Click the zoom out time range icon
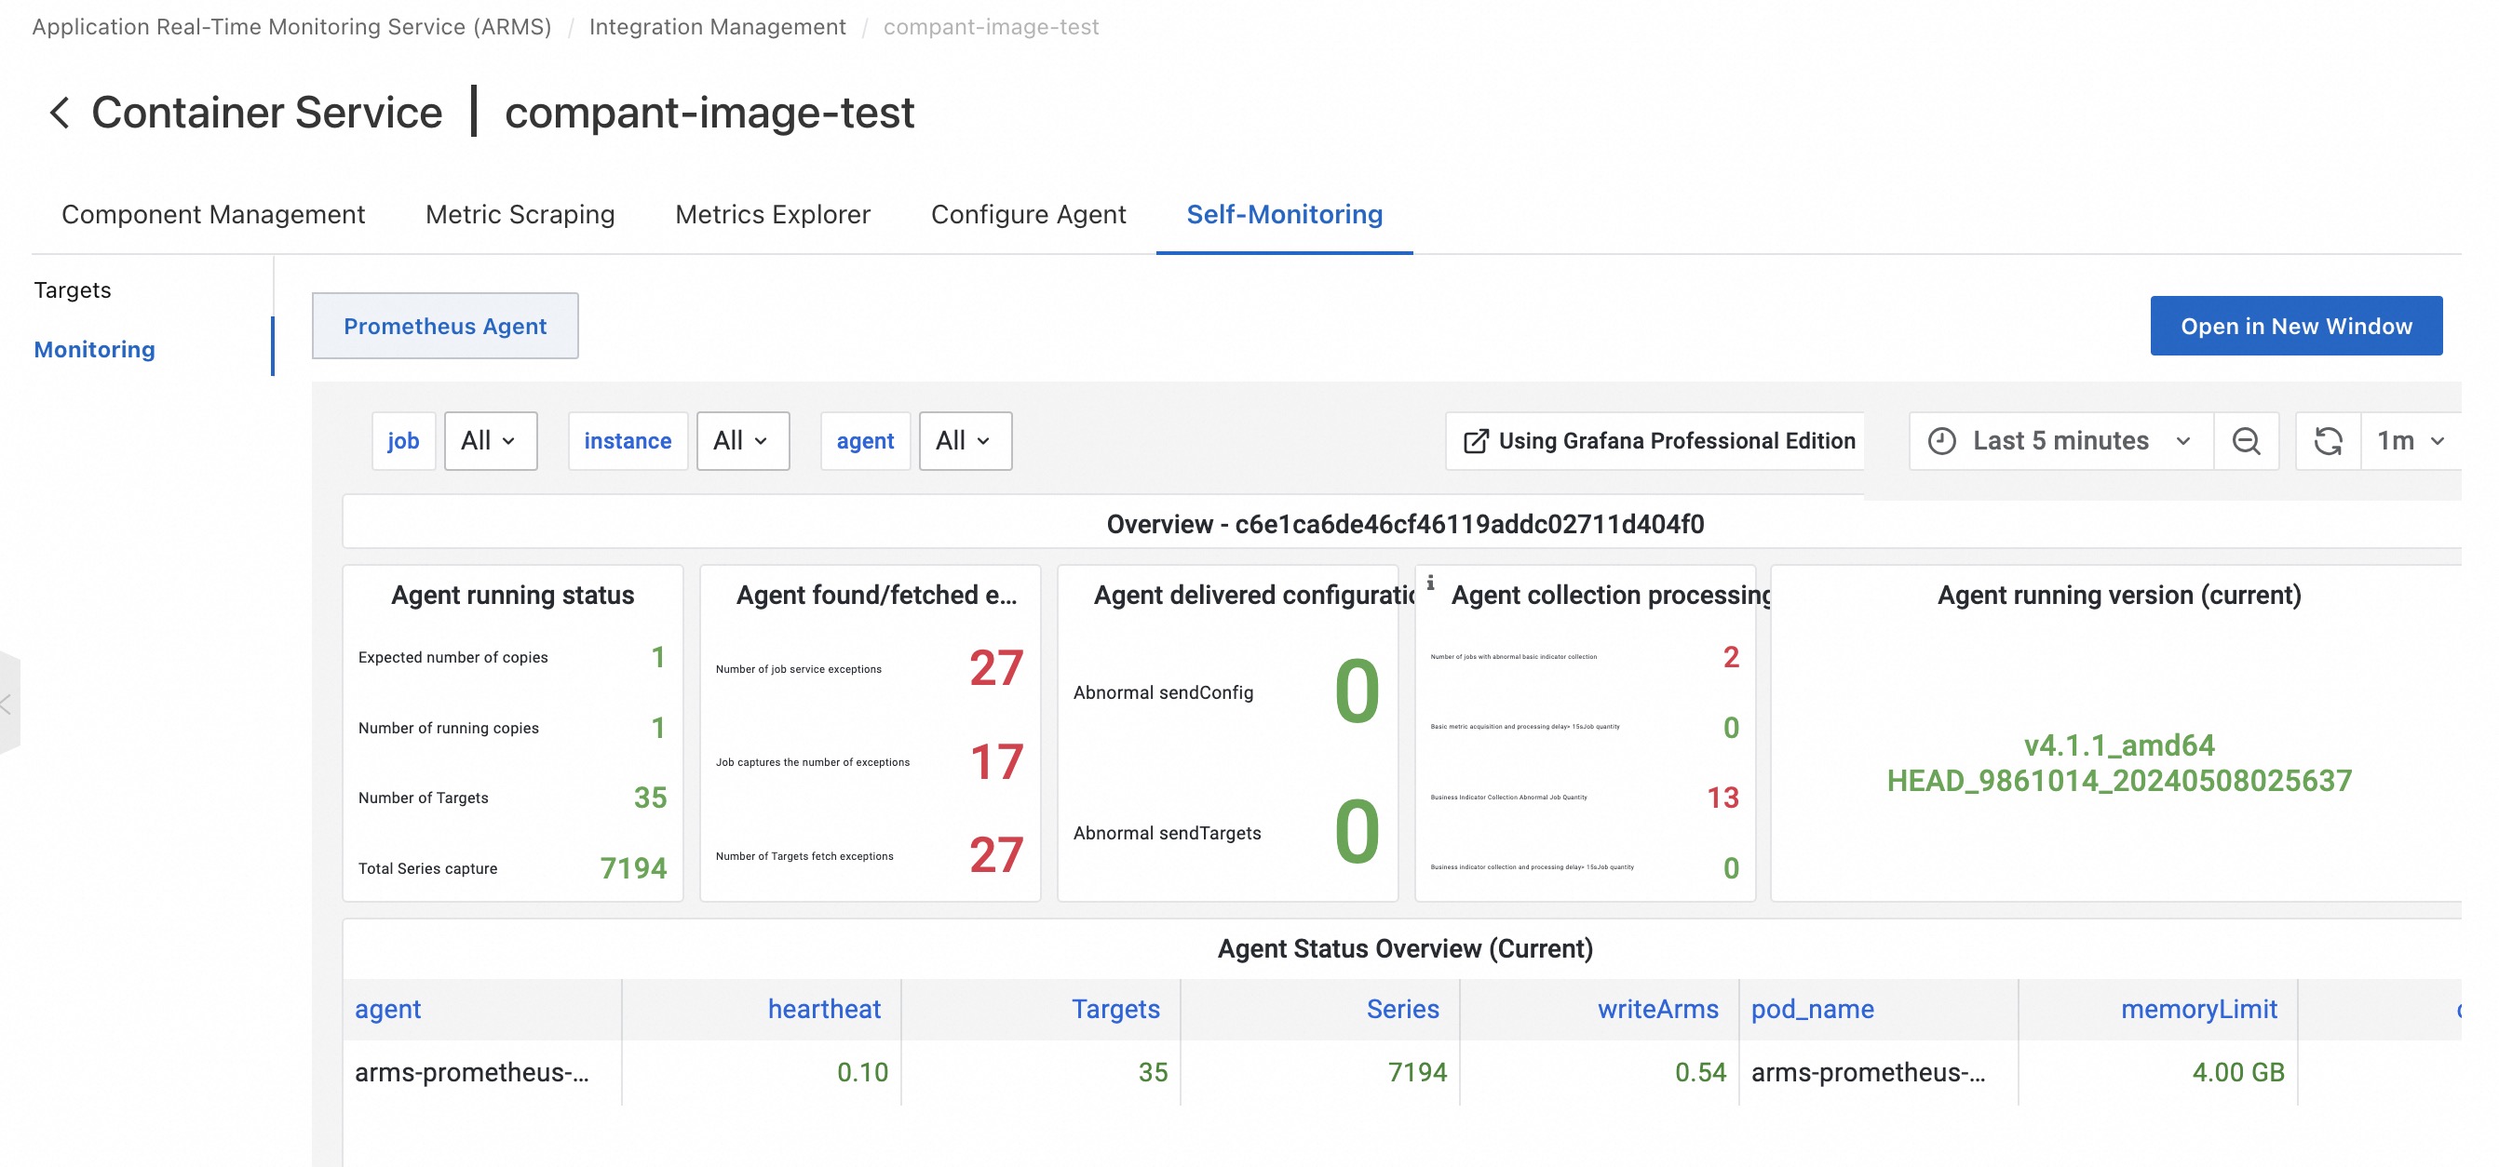The width and height of the screenshot is (2499, 1167). (2245, 441)
